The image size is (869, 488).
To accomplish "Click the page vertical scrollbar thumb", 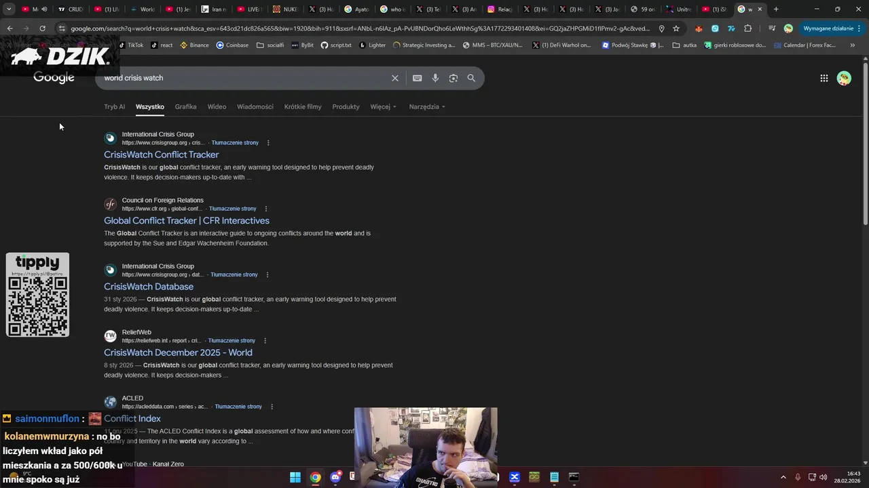I will (865, 142).
